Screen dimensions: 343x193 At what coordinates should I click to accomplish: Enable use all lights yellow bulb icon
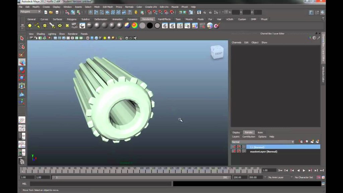click(105, 38)
